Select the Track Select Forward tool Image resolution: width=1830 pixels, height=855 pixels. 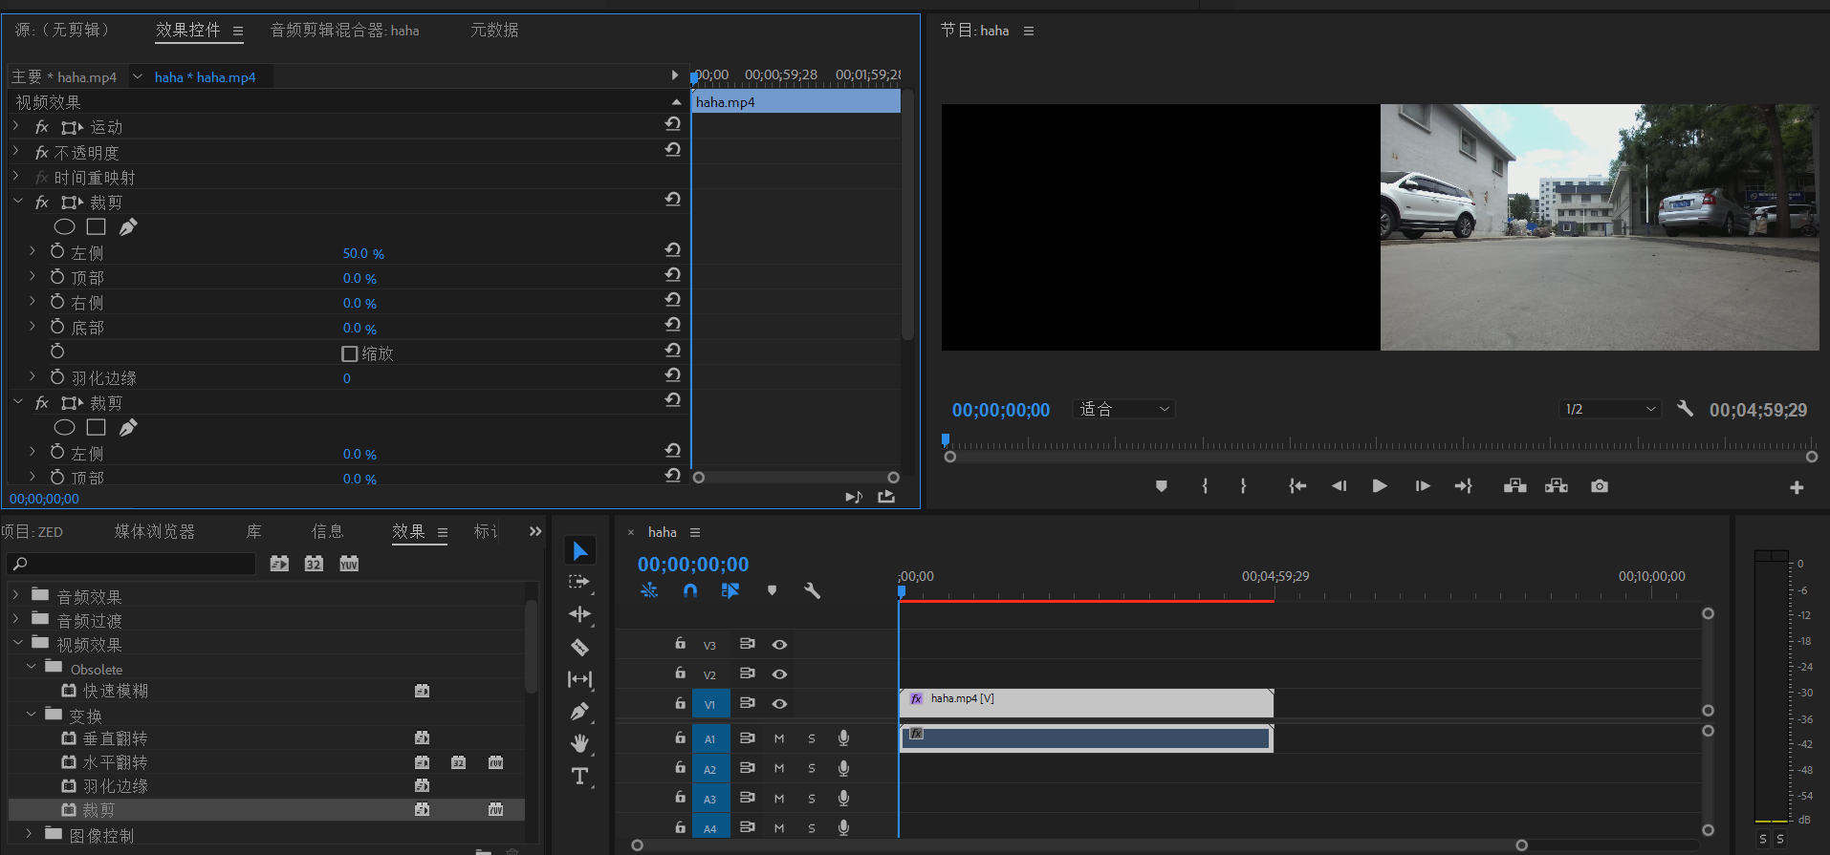point(579,582)
